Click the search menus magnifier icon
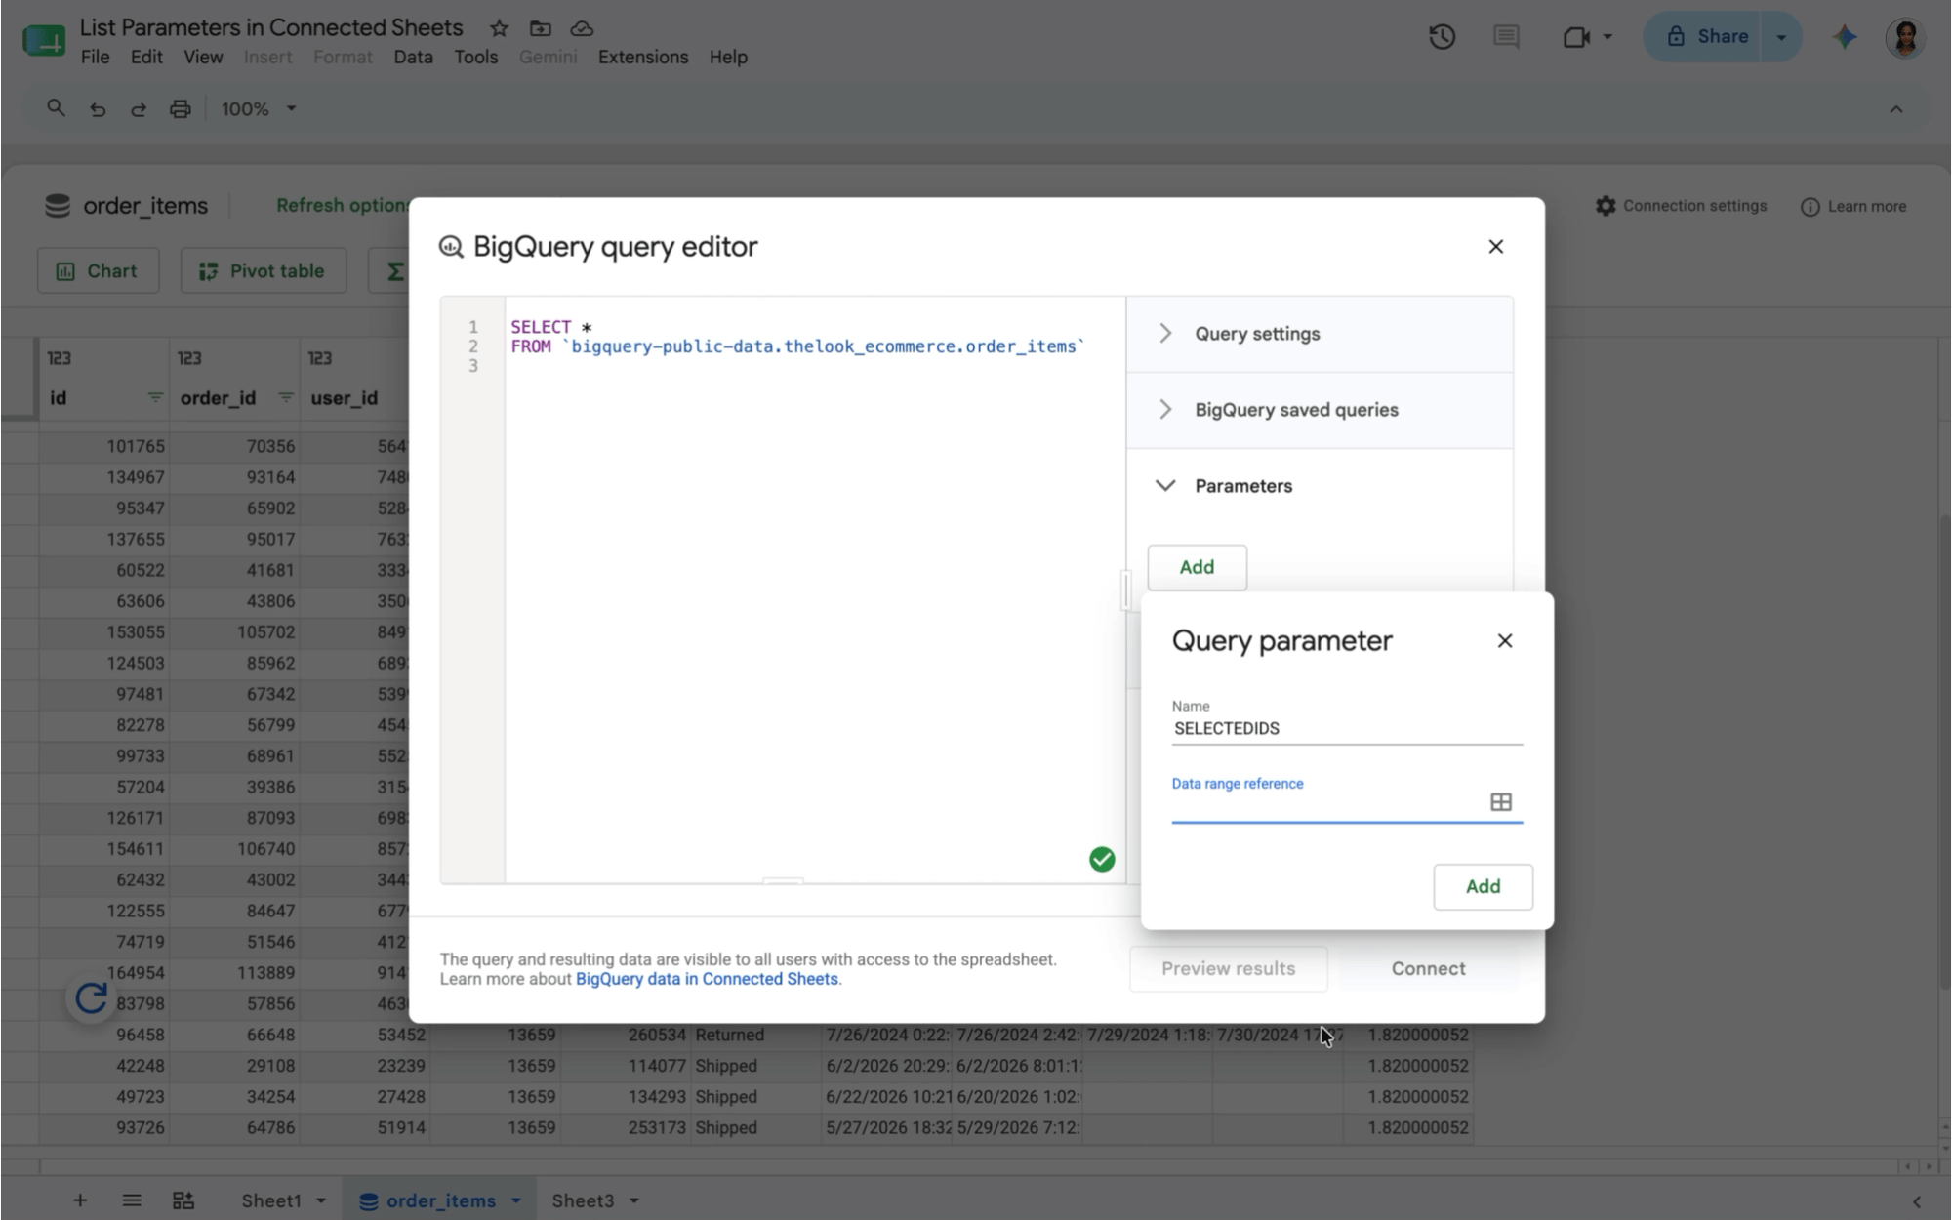Image resolution: width=1952 pixels, height=1220 pixels. (57, 108)
